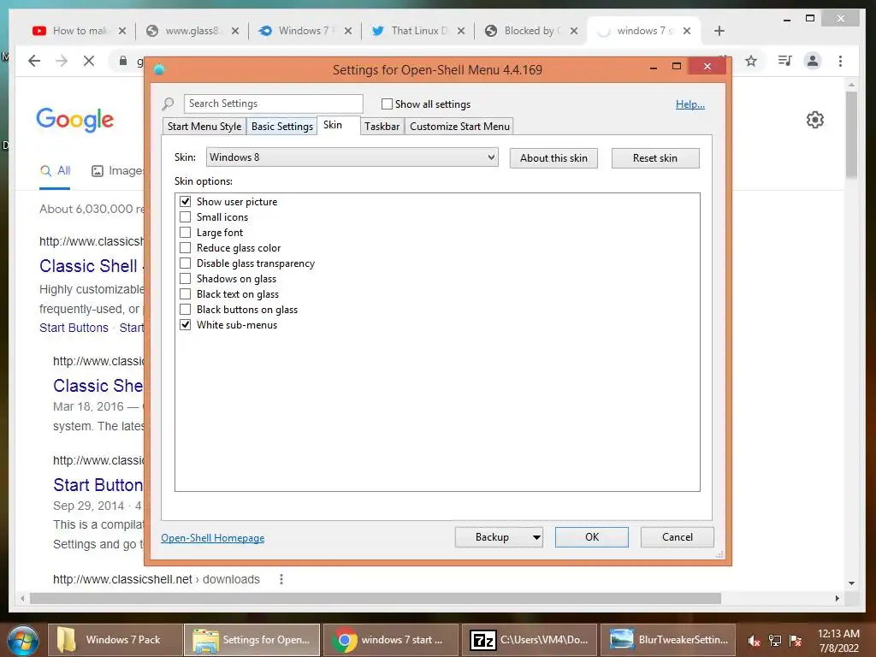Switch to Windows 7 Chrome tab

[305, 31]
